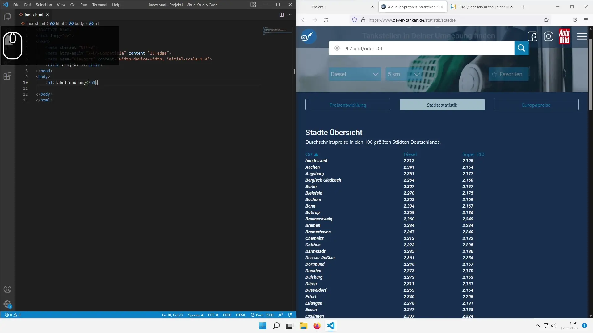Open the Extensions view in VS Code
This screenshot has width=593, height=333.
7,76
